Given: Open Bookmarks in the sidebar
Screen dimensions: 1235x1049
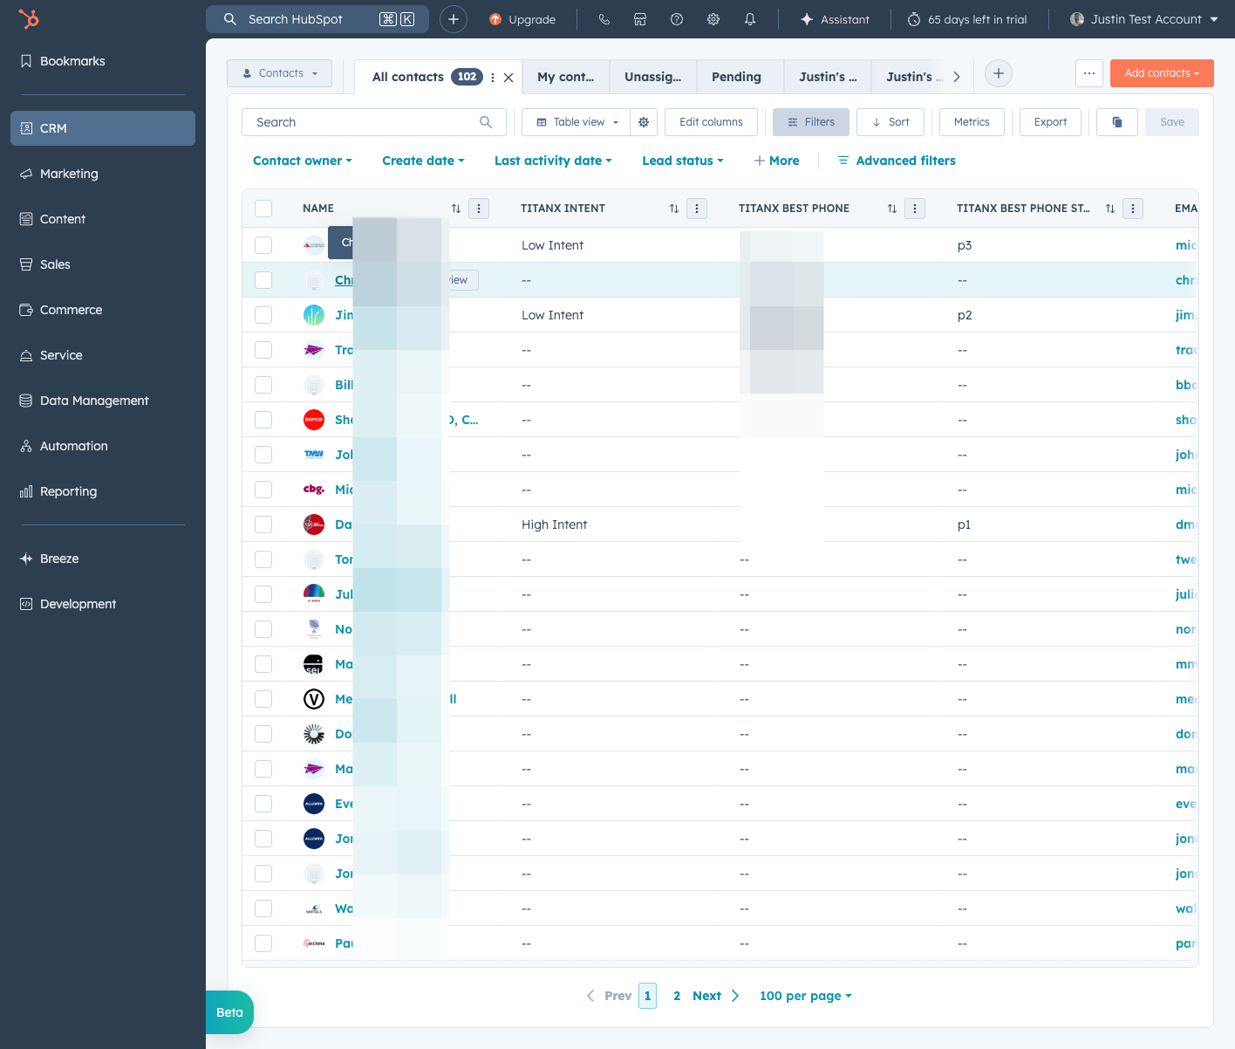Looking at the screenshot, I should tap(103, 61).
